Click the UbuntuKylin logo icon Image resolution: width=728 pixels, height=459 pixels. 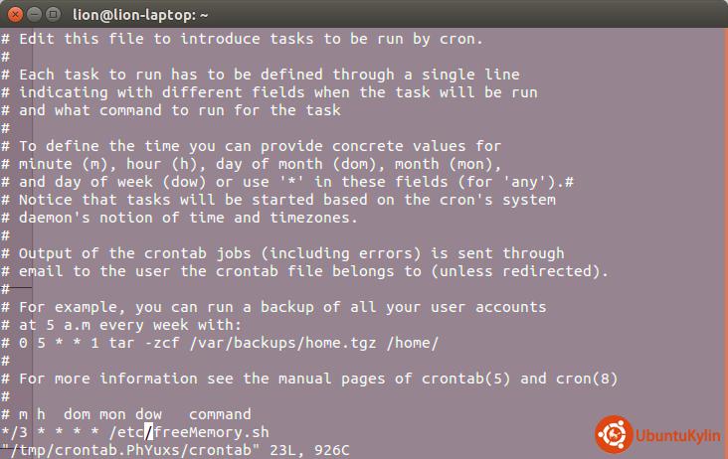(614, 434)
